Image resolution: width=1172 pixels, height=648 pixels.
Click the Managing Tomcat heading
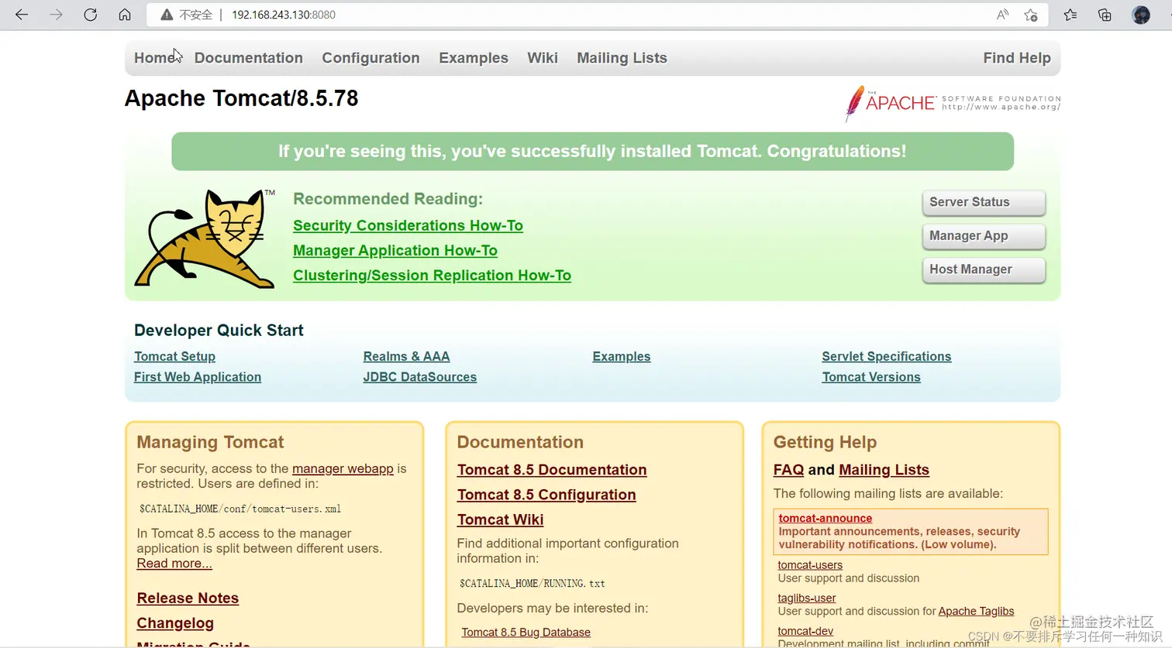point(210,442)
